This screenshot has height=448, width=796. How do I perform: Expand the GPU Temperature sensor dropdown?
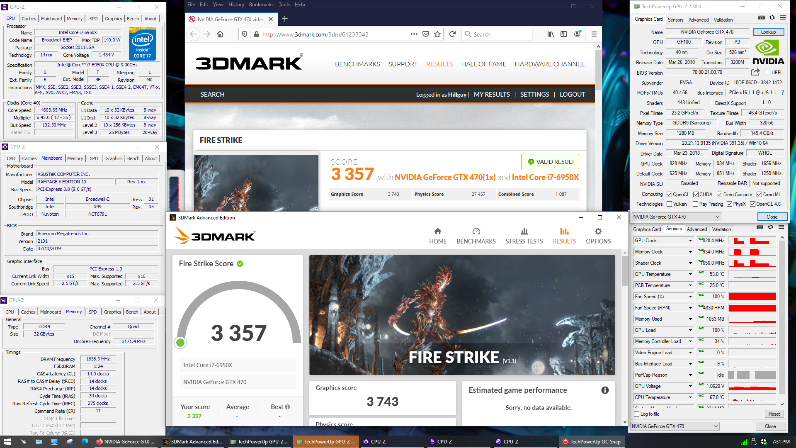690,274
